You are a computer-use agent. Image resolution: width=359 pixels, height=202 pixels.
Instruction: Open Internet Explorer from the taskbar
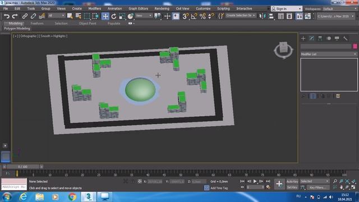[23, 197]
